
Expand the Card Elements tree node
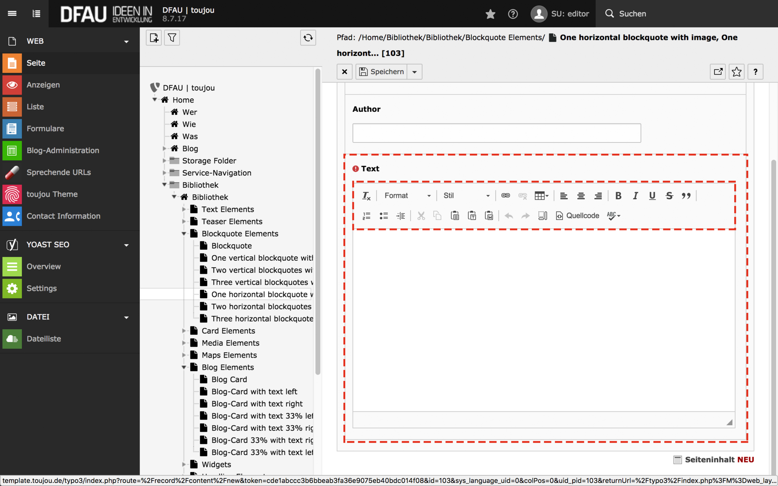184,331
